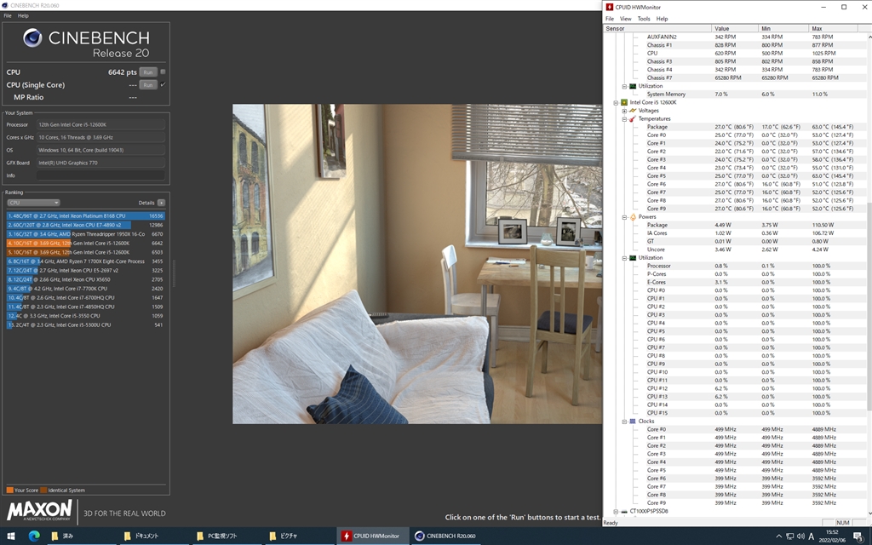Click the Details arrow icon in Ranking
872x545 pixels.
point(161,203)
